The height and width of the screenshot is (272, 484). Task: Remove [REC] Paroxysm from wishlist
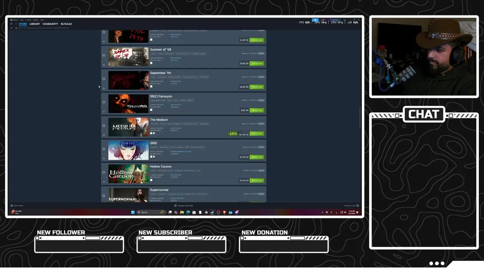click(x=261, y=100)
